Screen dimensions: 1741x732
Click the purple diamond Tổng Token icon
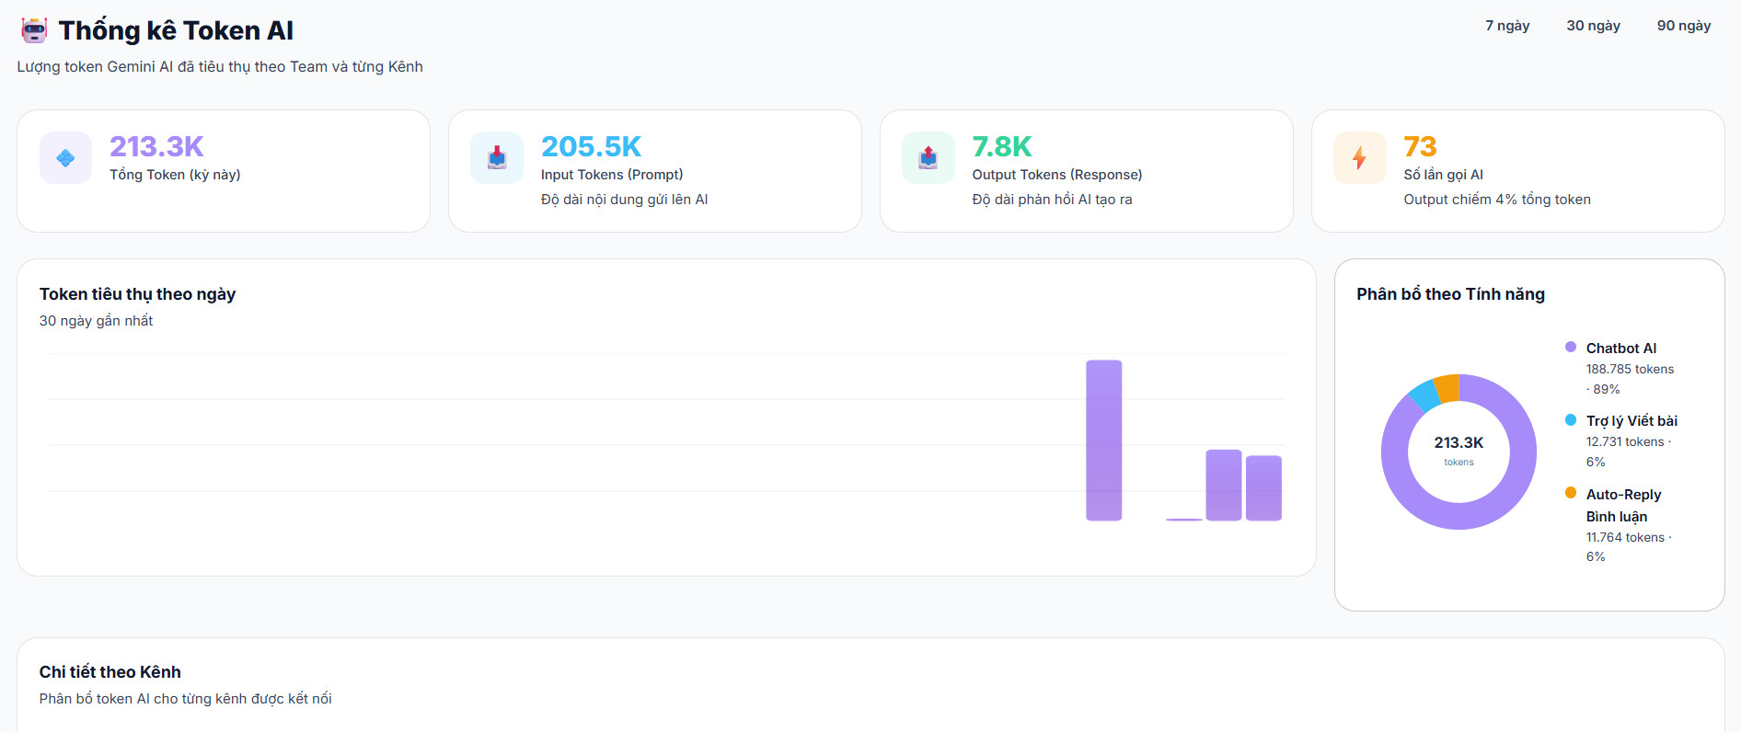65,157
